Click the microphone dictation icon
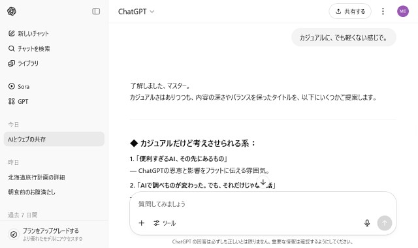The image size is (418, 248). click(367, 223)
